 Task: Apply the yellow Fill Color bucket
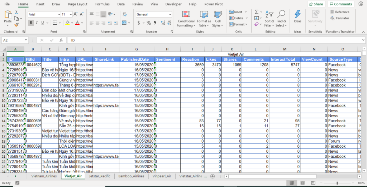[x=67, y=23]
